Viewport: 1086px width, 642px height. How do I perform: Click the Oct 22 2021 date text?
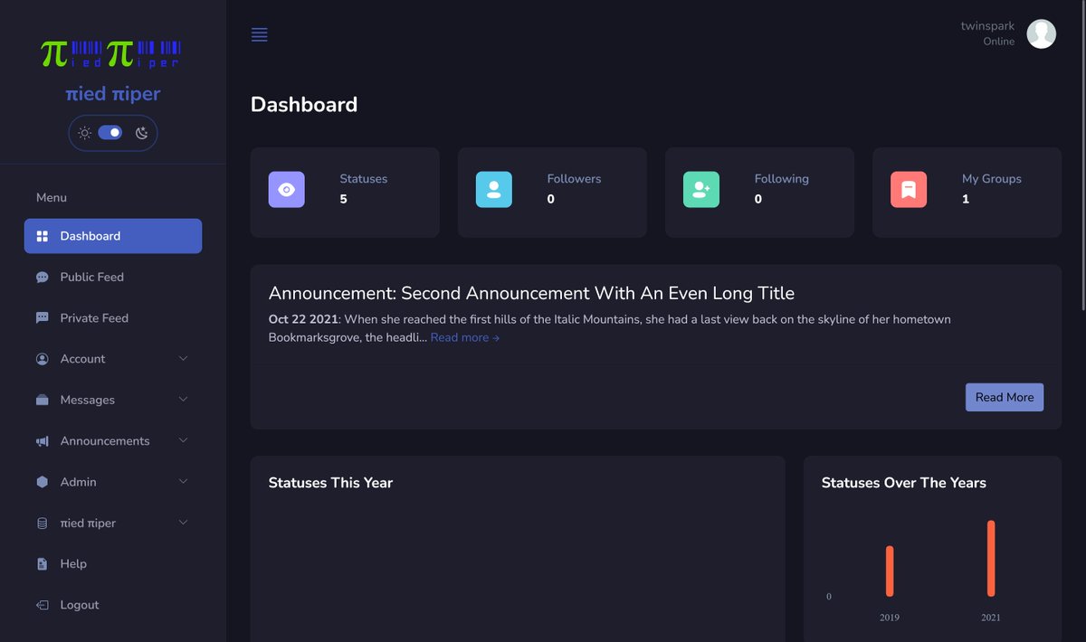tap(304, 319)
